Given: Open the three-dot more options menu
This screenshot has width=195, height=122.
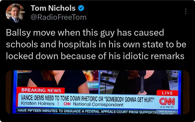Looking at the screenshot, I should pos(186,11).
